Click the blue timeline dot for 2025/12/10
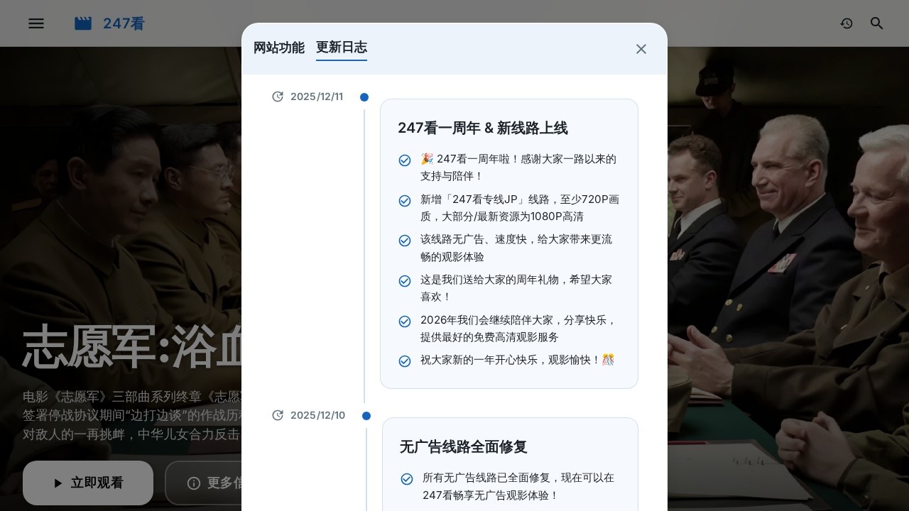This screenshot has width=909, height=511. pyautogui.click(x=366, y=416)
